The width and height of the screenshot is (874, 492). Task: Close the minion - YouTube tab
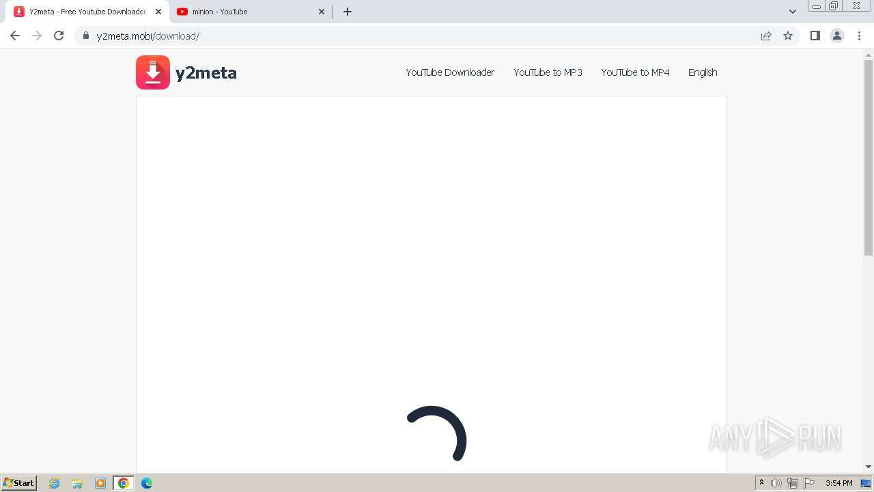[x=322, y=12]
